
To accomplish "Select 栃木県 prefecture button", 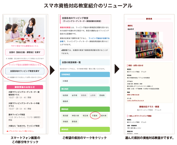I will tap(104, 116).
